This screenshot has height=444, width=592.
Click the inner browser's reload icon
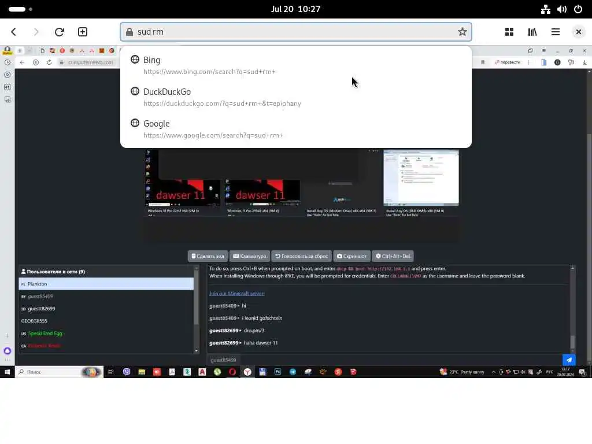[49, 62]
